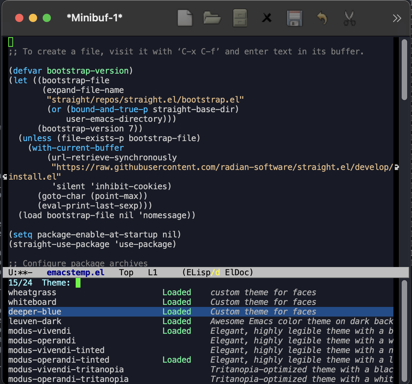412x384 pixels.
Task: Select the modus-vivendi theme
Action: point(40,331)
